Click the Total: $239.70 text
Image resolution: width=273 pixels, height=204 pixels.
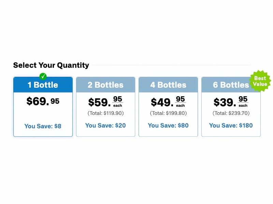pos(231,113)
